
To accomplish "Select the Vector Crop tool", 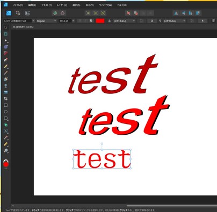I will (x=6, y=99).
